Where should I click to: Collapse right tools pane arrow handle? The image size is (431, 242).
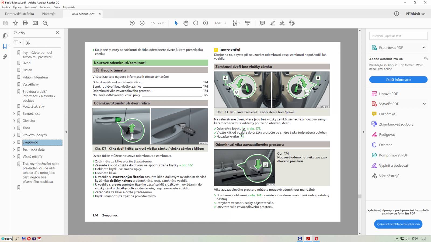click(363, 132)
